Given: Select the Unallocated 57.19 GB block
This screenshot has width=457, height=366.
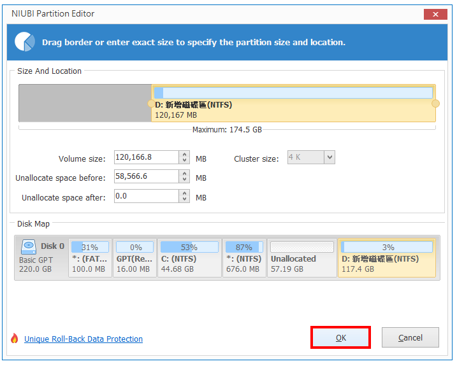Looking at the screenshot, I should click(x=302, y=258).
